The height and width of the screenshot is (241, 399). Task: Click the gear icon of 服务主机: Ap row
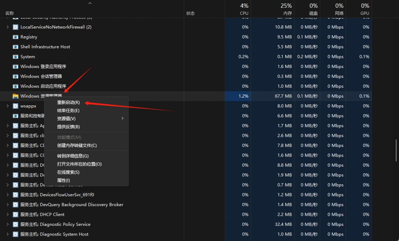click(16, 126)
